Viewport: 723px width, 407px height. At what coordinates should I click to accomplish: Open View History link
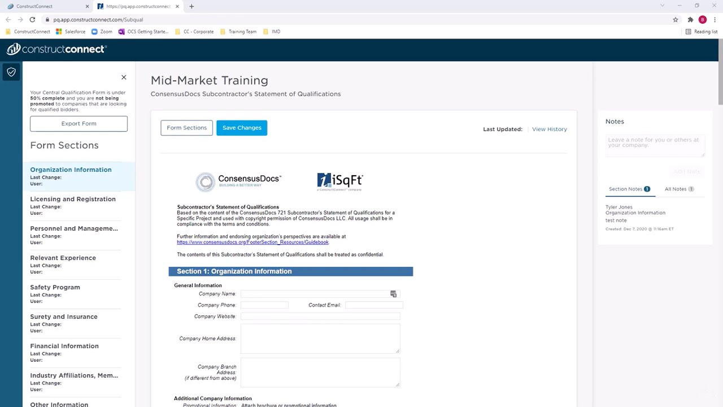click(x=549, y=129)
